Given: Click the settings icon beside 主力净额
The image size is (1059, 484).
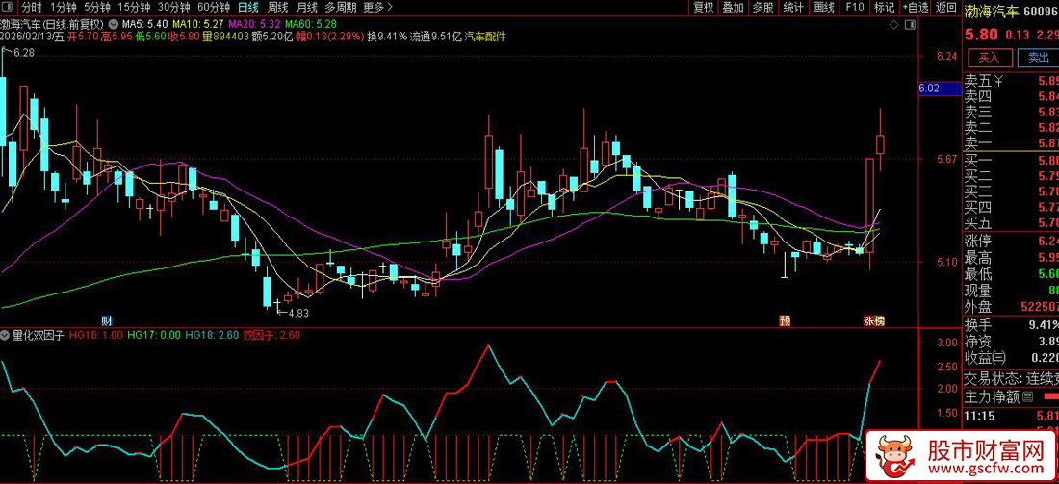Looking at the screenshot, I should click(1027, 396).
